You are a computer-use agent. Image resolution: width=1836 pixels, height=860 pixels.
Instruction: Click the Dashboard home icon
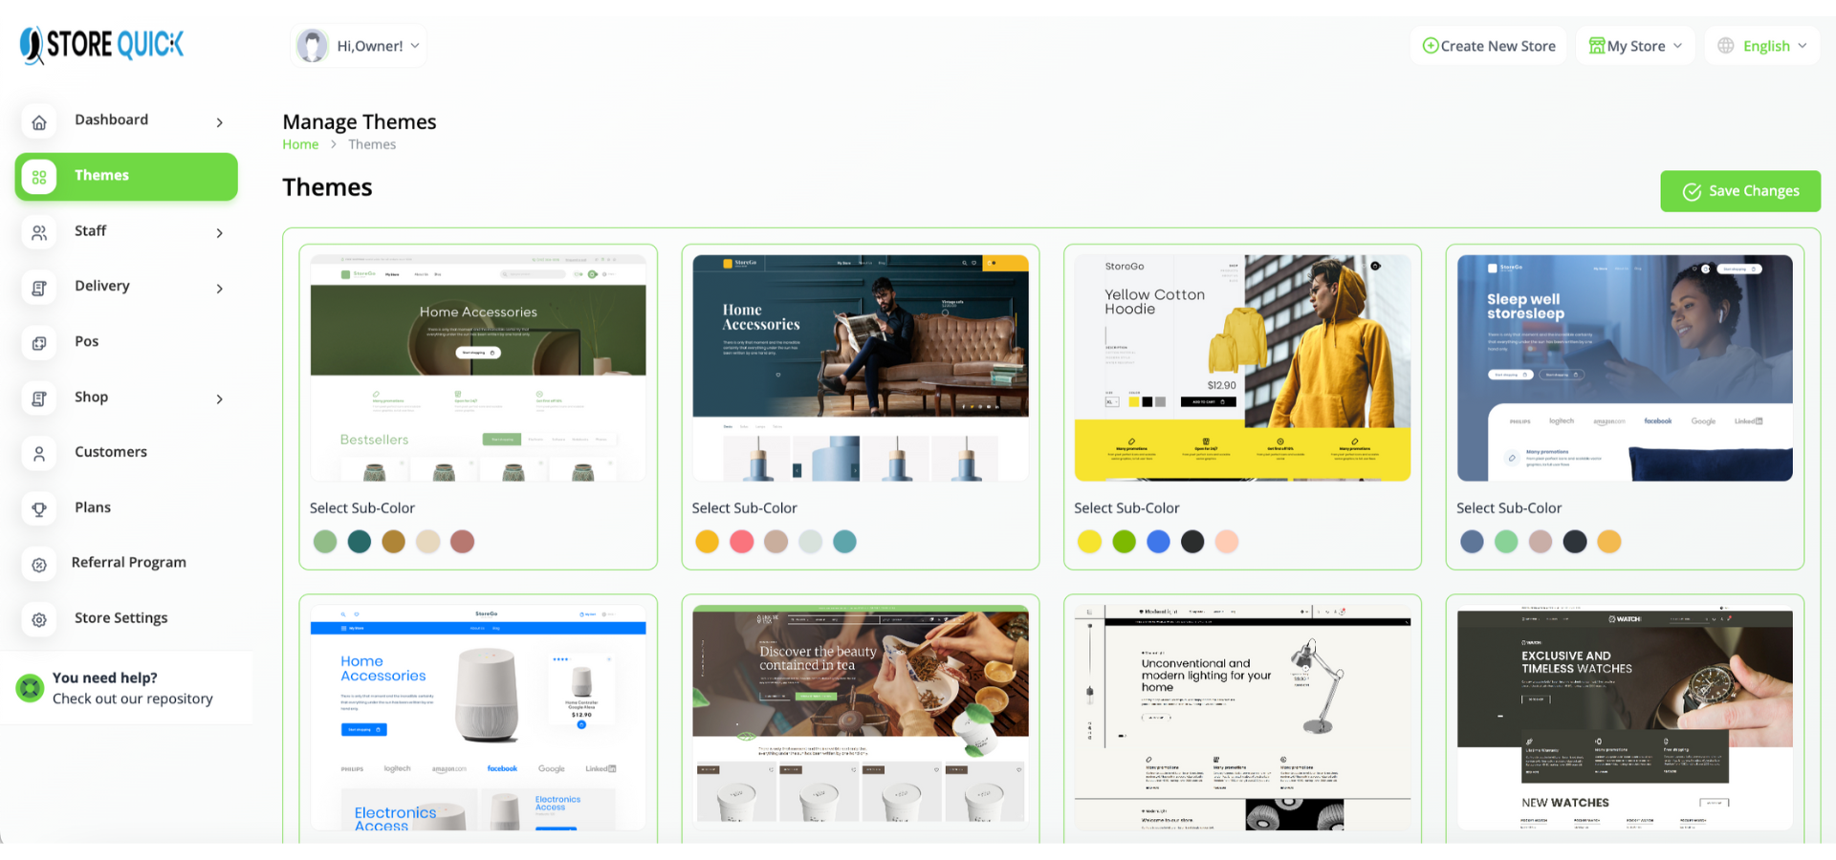pos(39,122)
